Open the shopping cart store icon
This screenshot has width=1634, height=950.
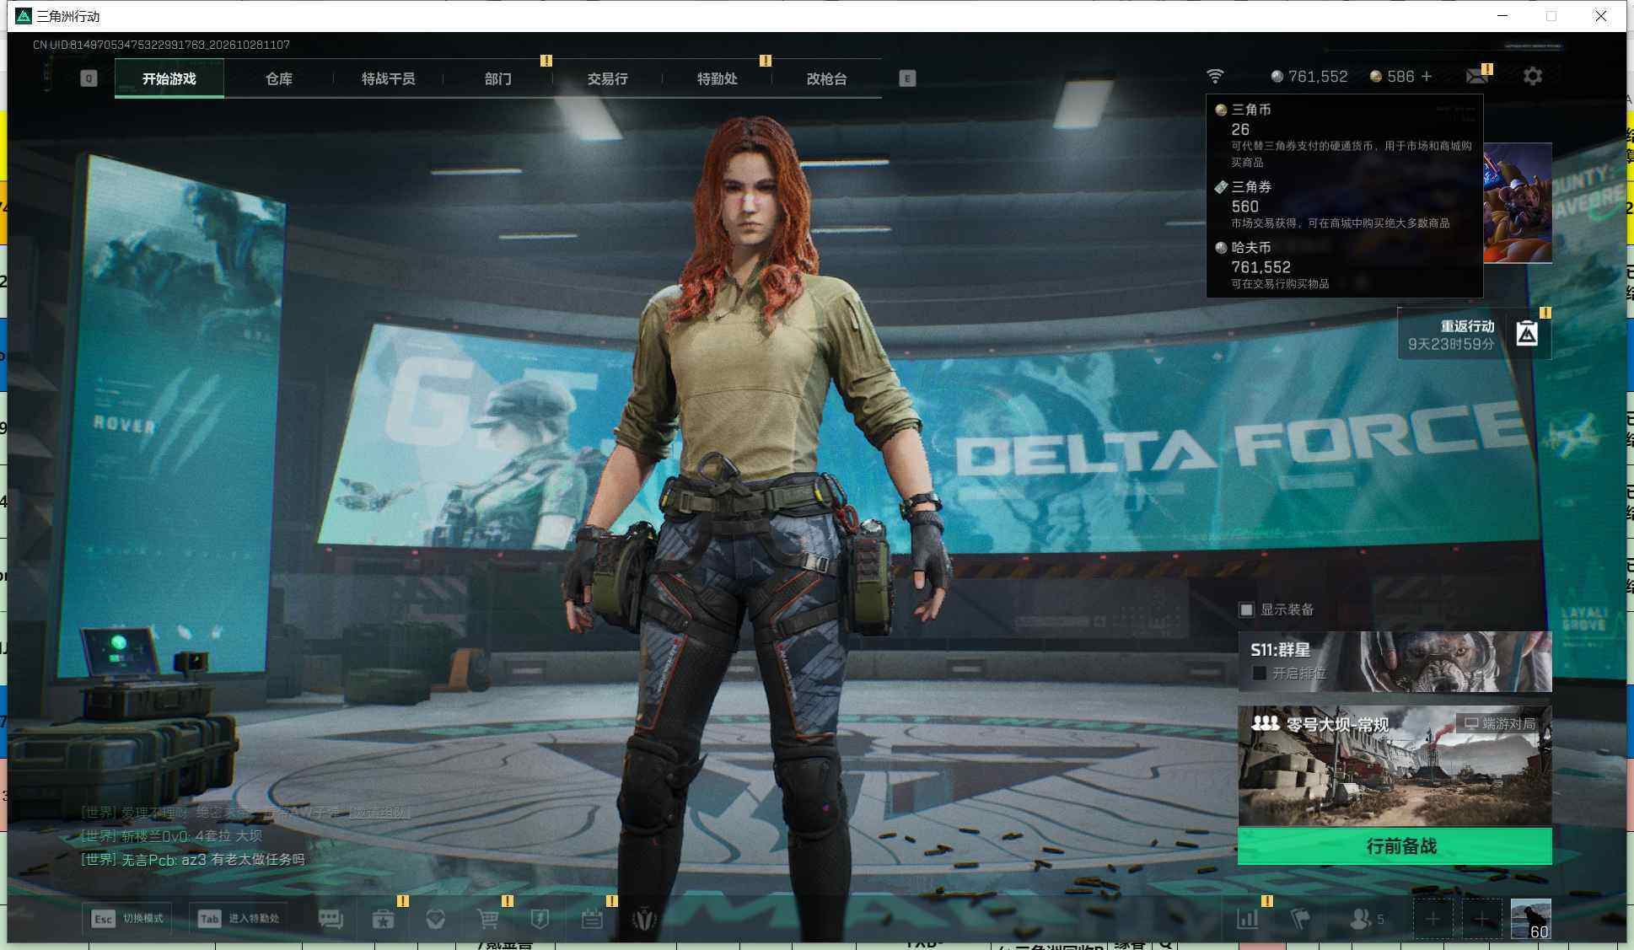(487, 919)
